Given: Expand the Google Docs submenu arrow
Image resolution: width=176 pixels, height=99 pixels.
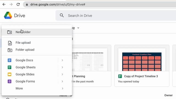Looking at the screenshot, I should point(62,61).
